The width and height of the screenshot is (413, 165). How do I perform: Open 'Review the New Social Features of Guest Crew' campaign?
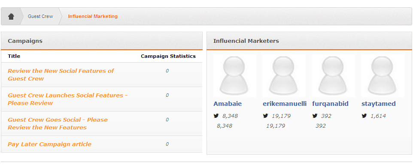pos(61,75)
